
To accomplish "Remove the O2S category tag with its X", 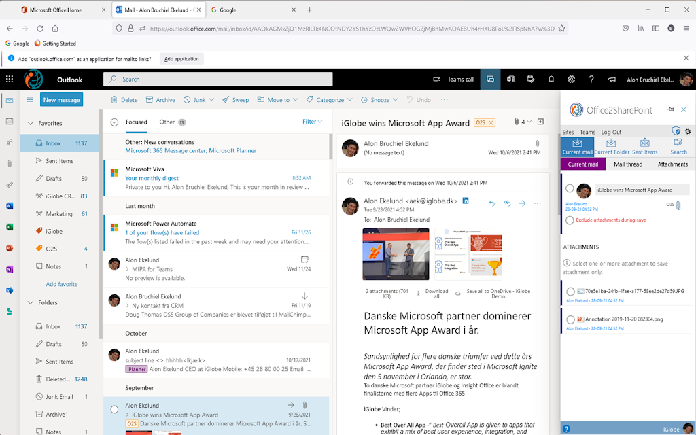I will (491, 123).
